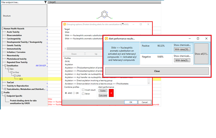Collapse the Skin tree node
This screenshot has height=138, width=216.
(x=8, y=69)
